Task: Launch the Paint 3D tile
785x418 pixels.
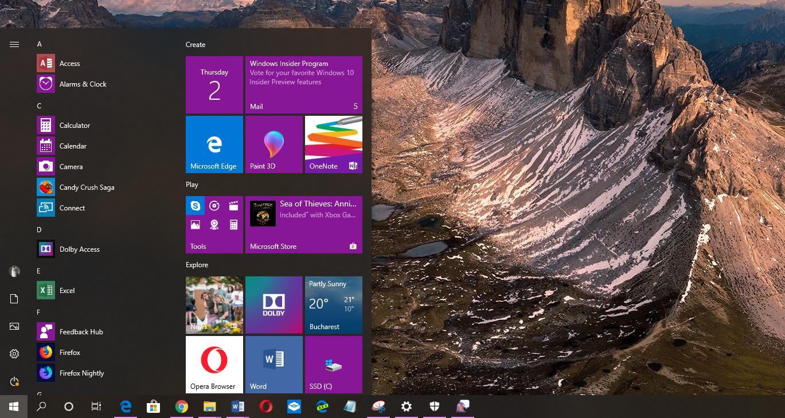Action: [274, 144]
